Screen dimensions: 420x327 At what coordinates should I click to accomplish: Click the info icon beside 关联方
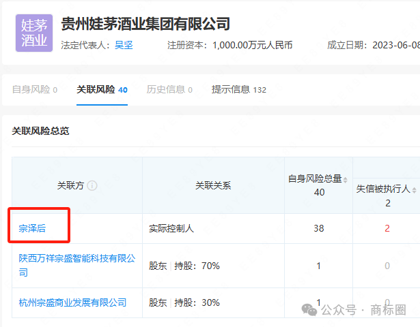click(x=92, y=185)
